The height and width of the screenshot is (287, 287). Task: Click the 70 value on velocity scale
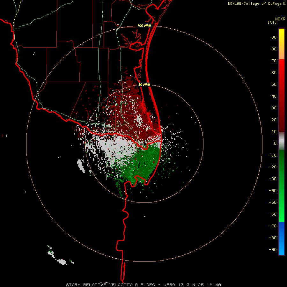coord(274,61)
